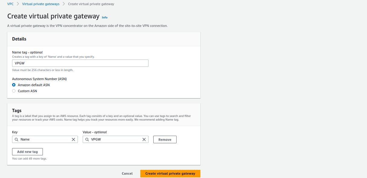This screenshot has width=367, height=178.
Task: Open the VPC breadcrumb link
Action: pos(10,4)
